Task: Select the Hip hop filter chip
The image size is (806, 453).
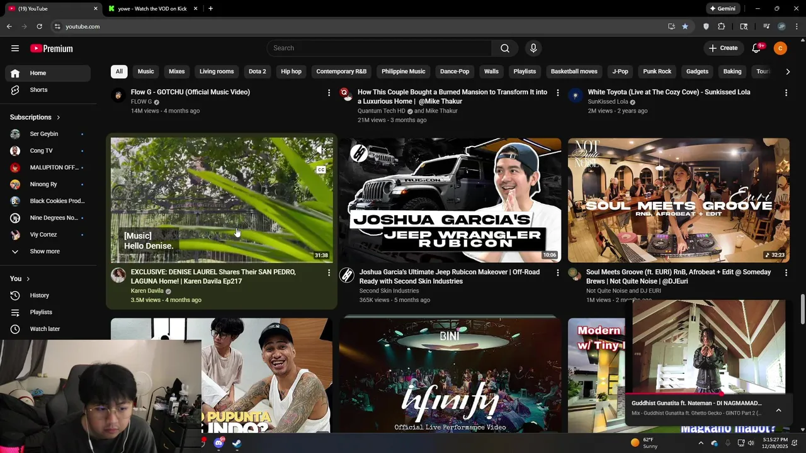Action: pos(292,72)
